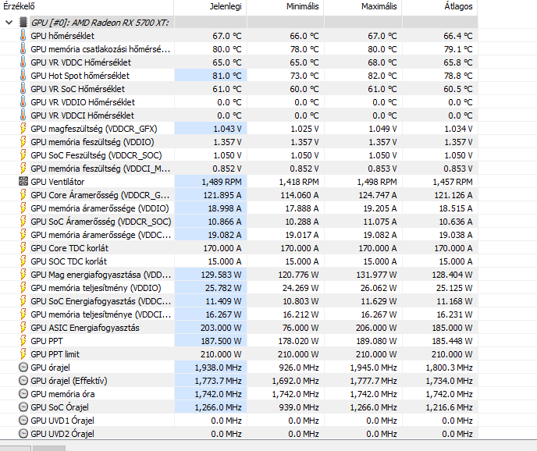Click the average value 1,216.6 MHz

point(449,407)
